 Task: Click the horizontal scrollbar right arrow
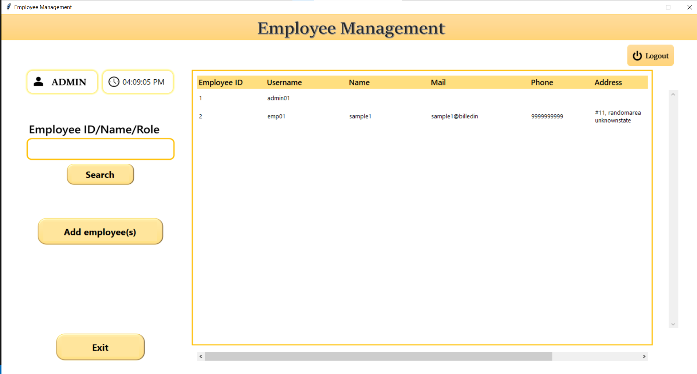[644, 357]
